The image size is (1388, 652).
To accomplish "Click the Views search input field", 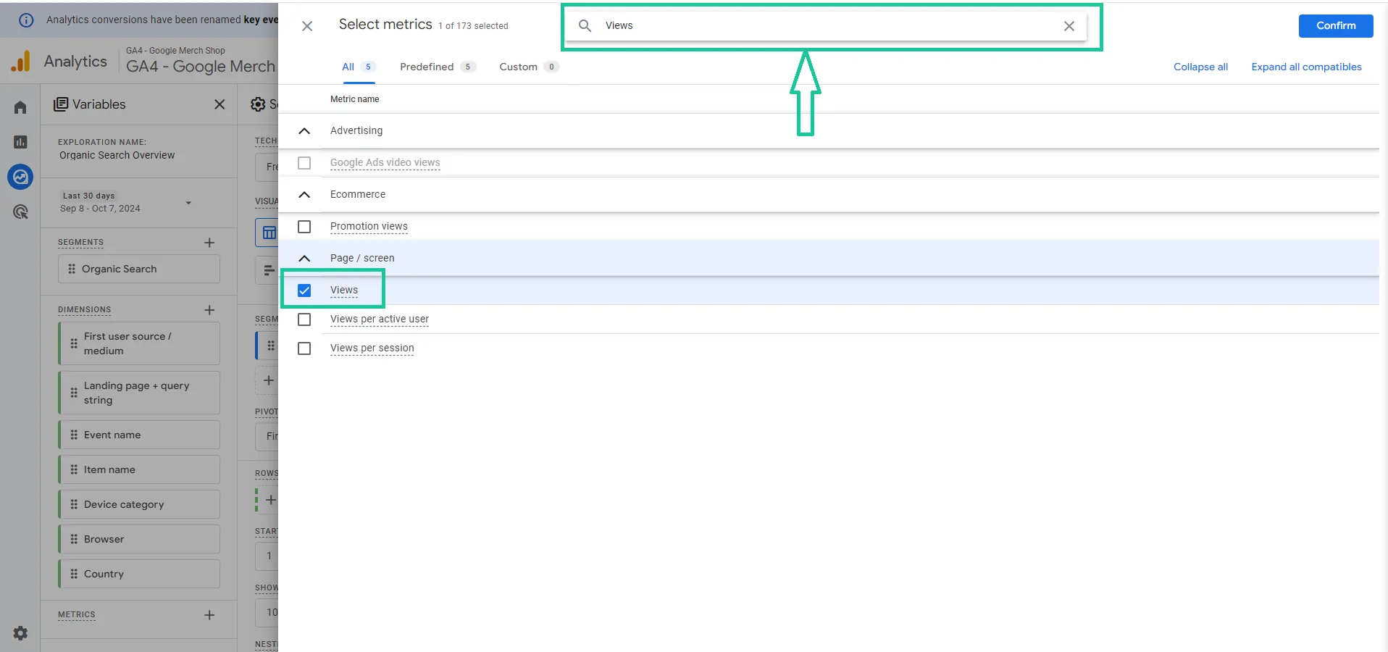I will click(826, 26).
